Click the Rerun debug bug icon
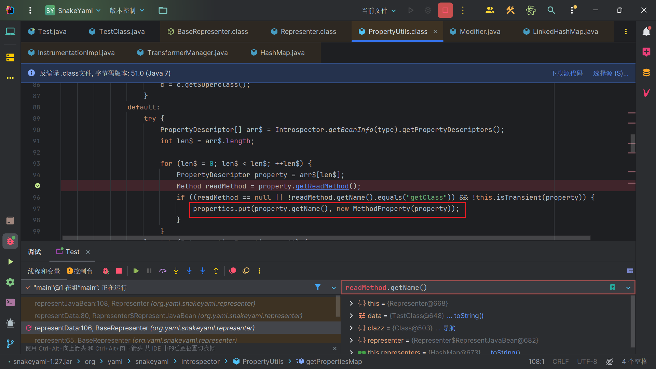656x369 pixels. click(x=106, y=271)
